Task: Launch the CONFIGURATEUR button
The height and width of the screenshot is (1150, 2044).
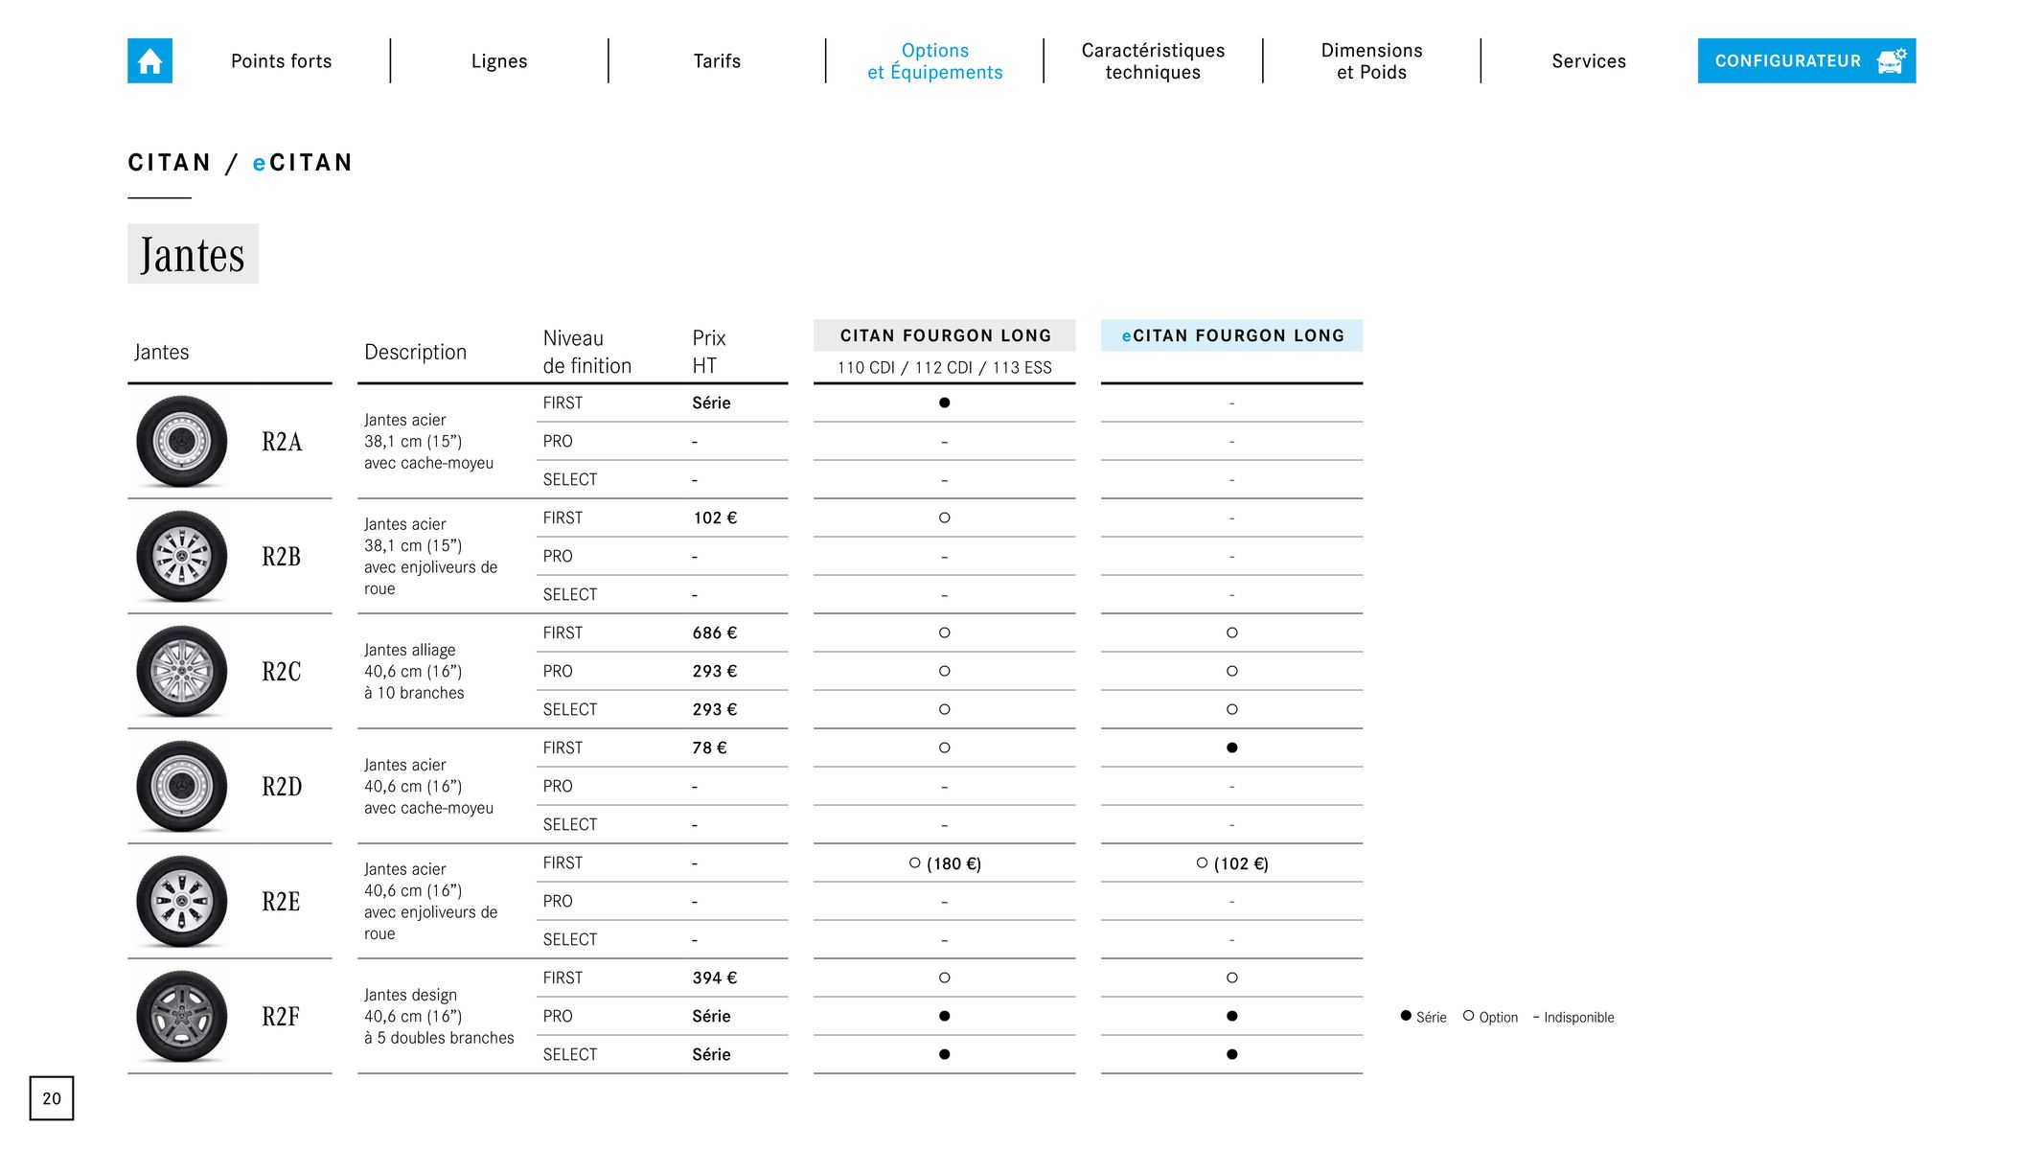Action: coord(1806,60)
